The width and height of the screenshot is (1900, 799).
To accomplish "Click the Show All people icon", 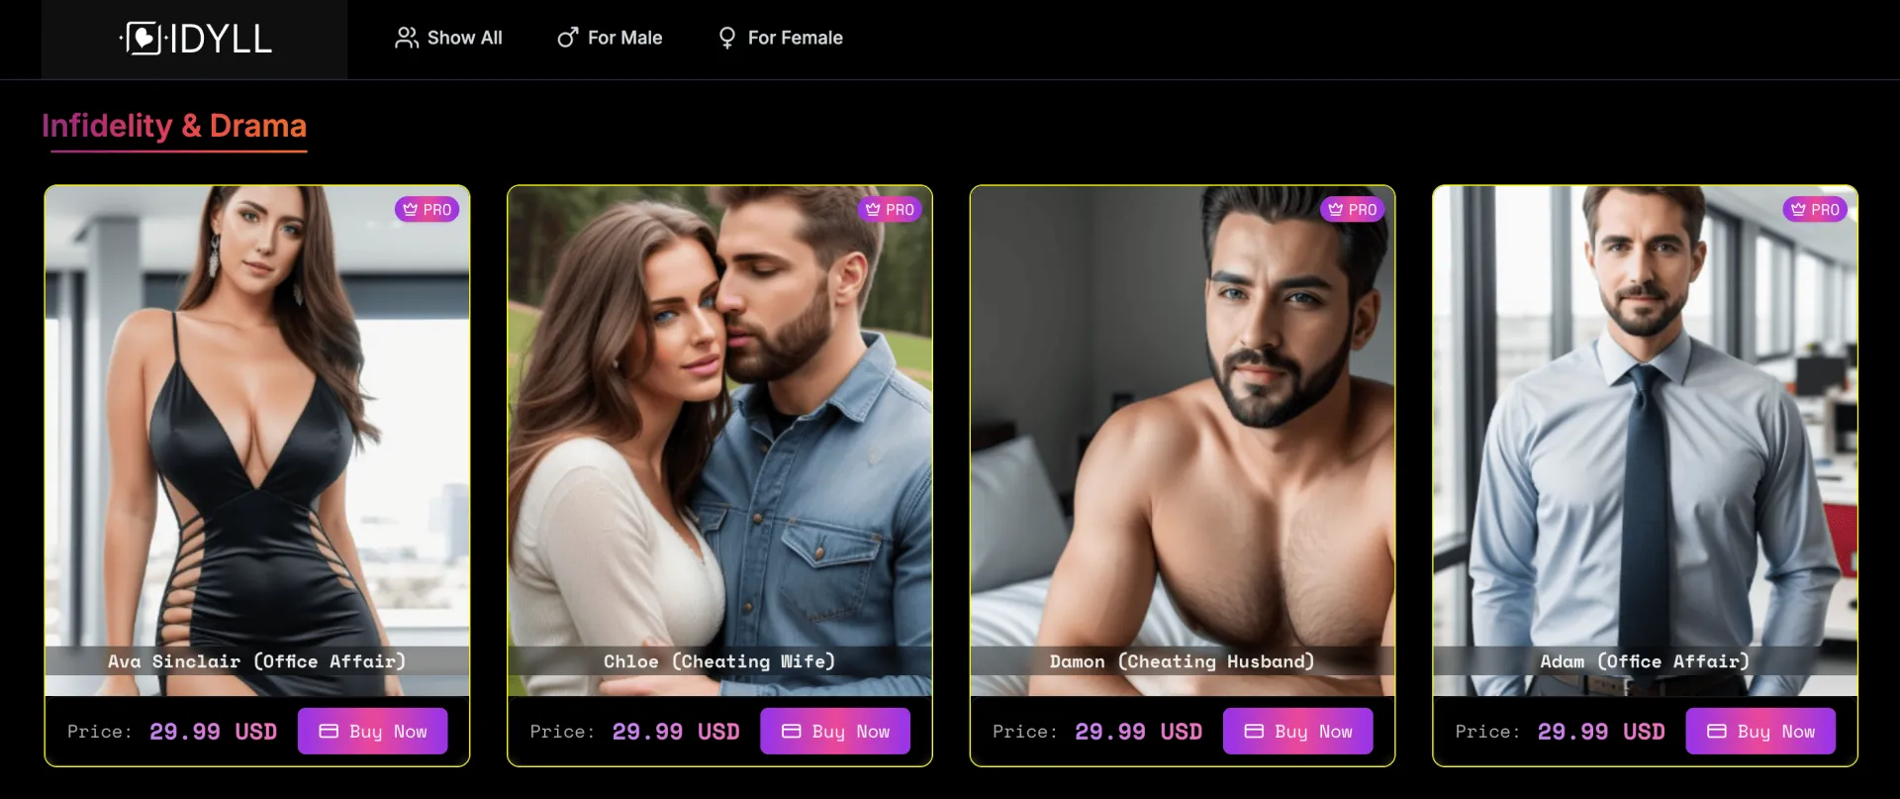I will point(407,38).
